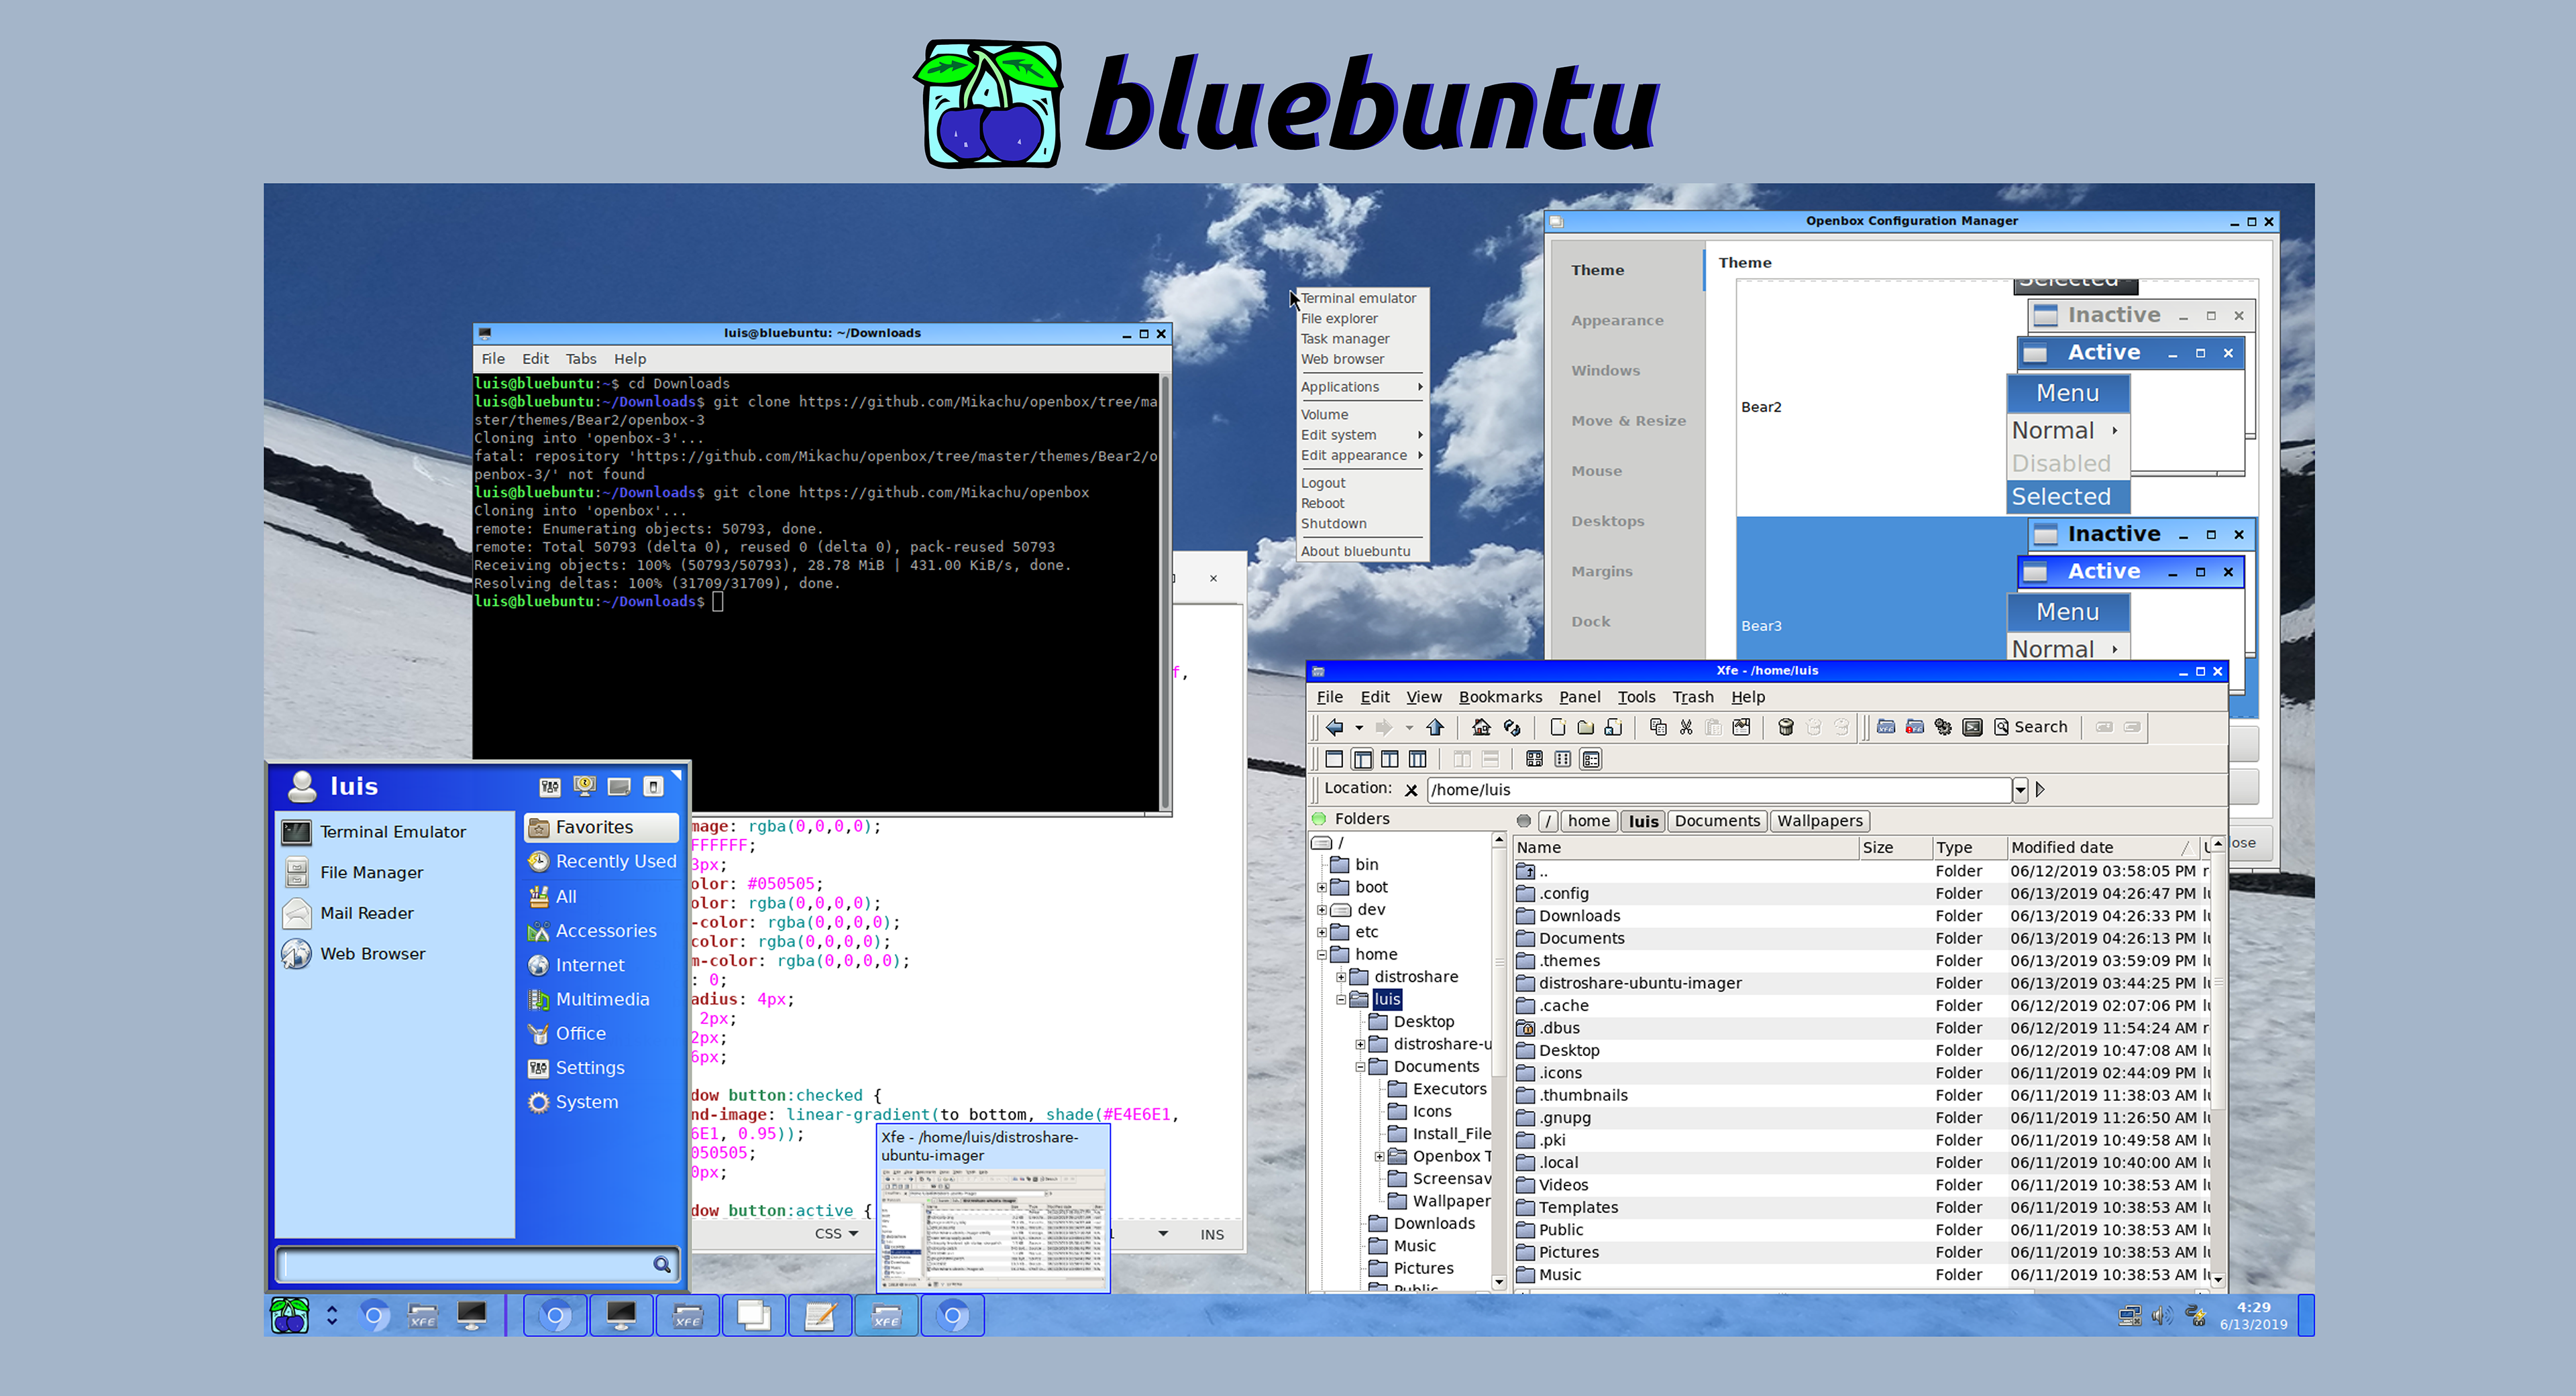
Task: Collapse the Documents folder in tree
Action: tap(1360, 1067)
